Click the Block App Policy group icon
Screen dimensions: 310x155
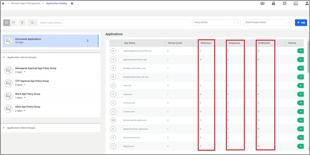tap(8, 96)
